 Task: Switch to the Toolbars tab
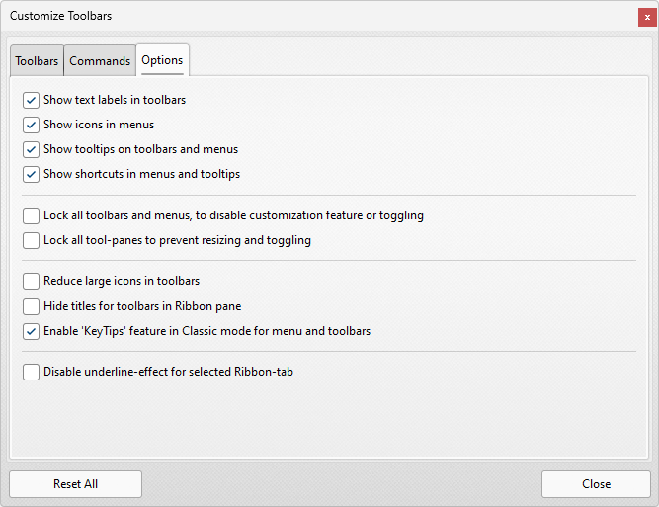click(37, 61)
